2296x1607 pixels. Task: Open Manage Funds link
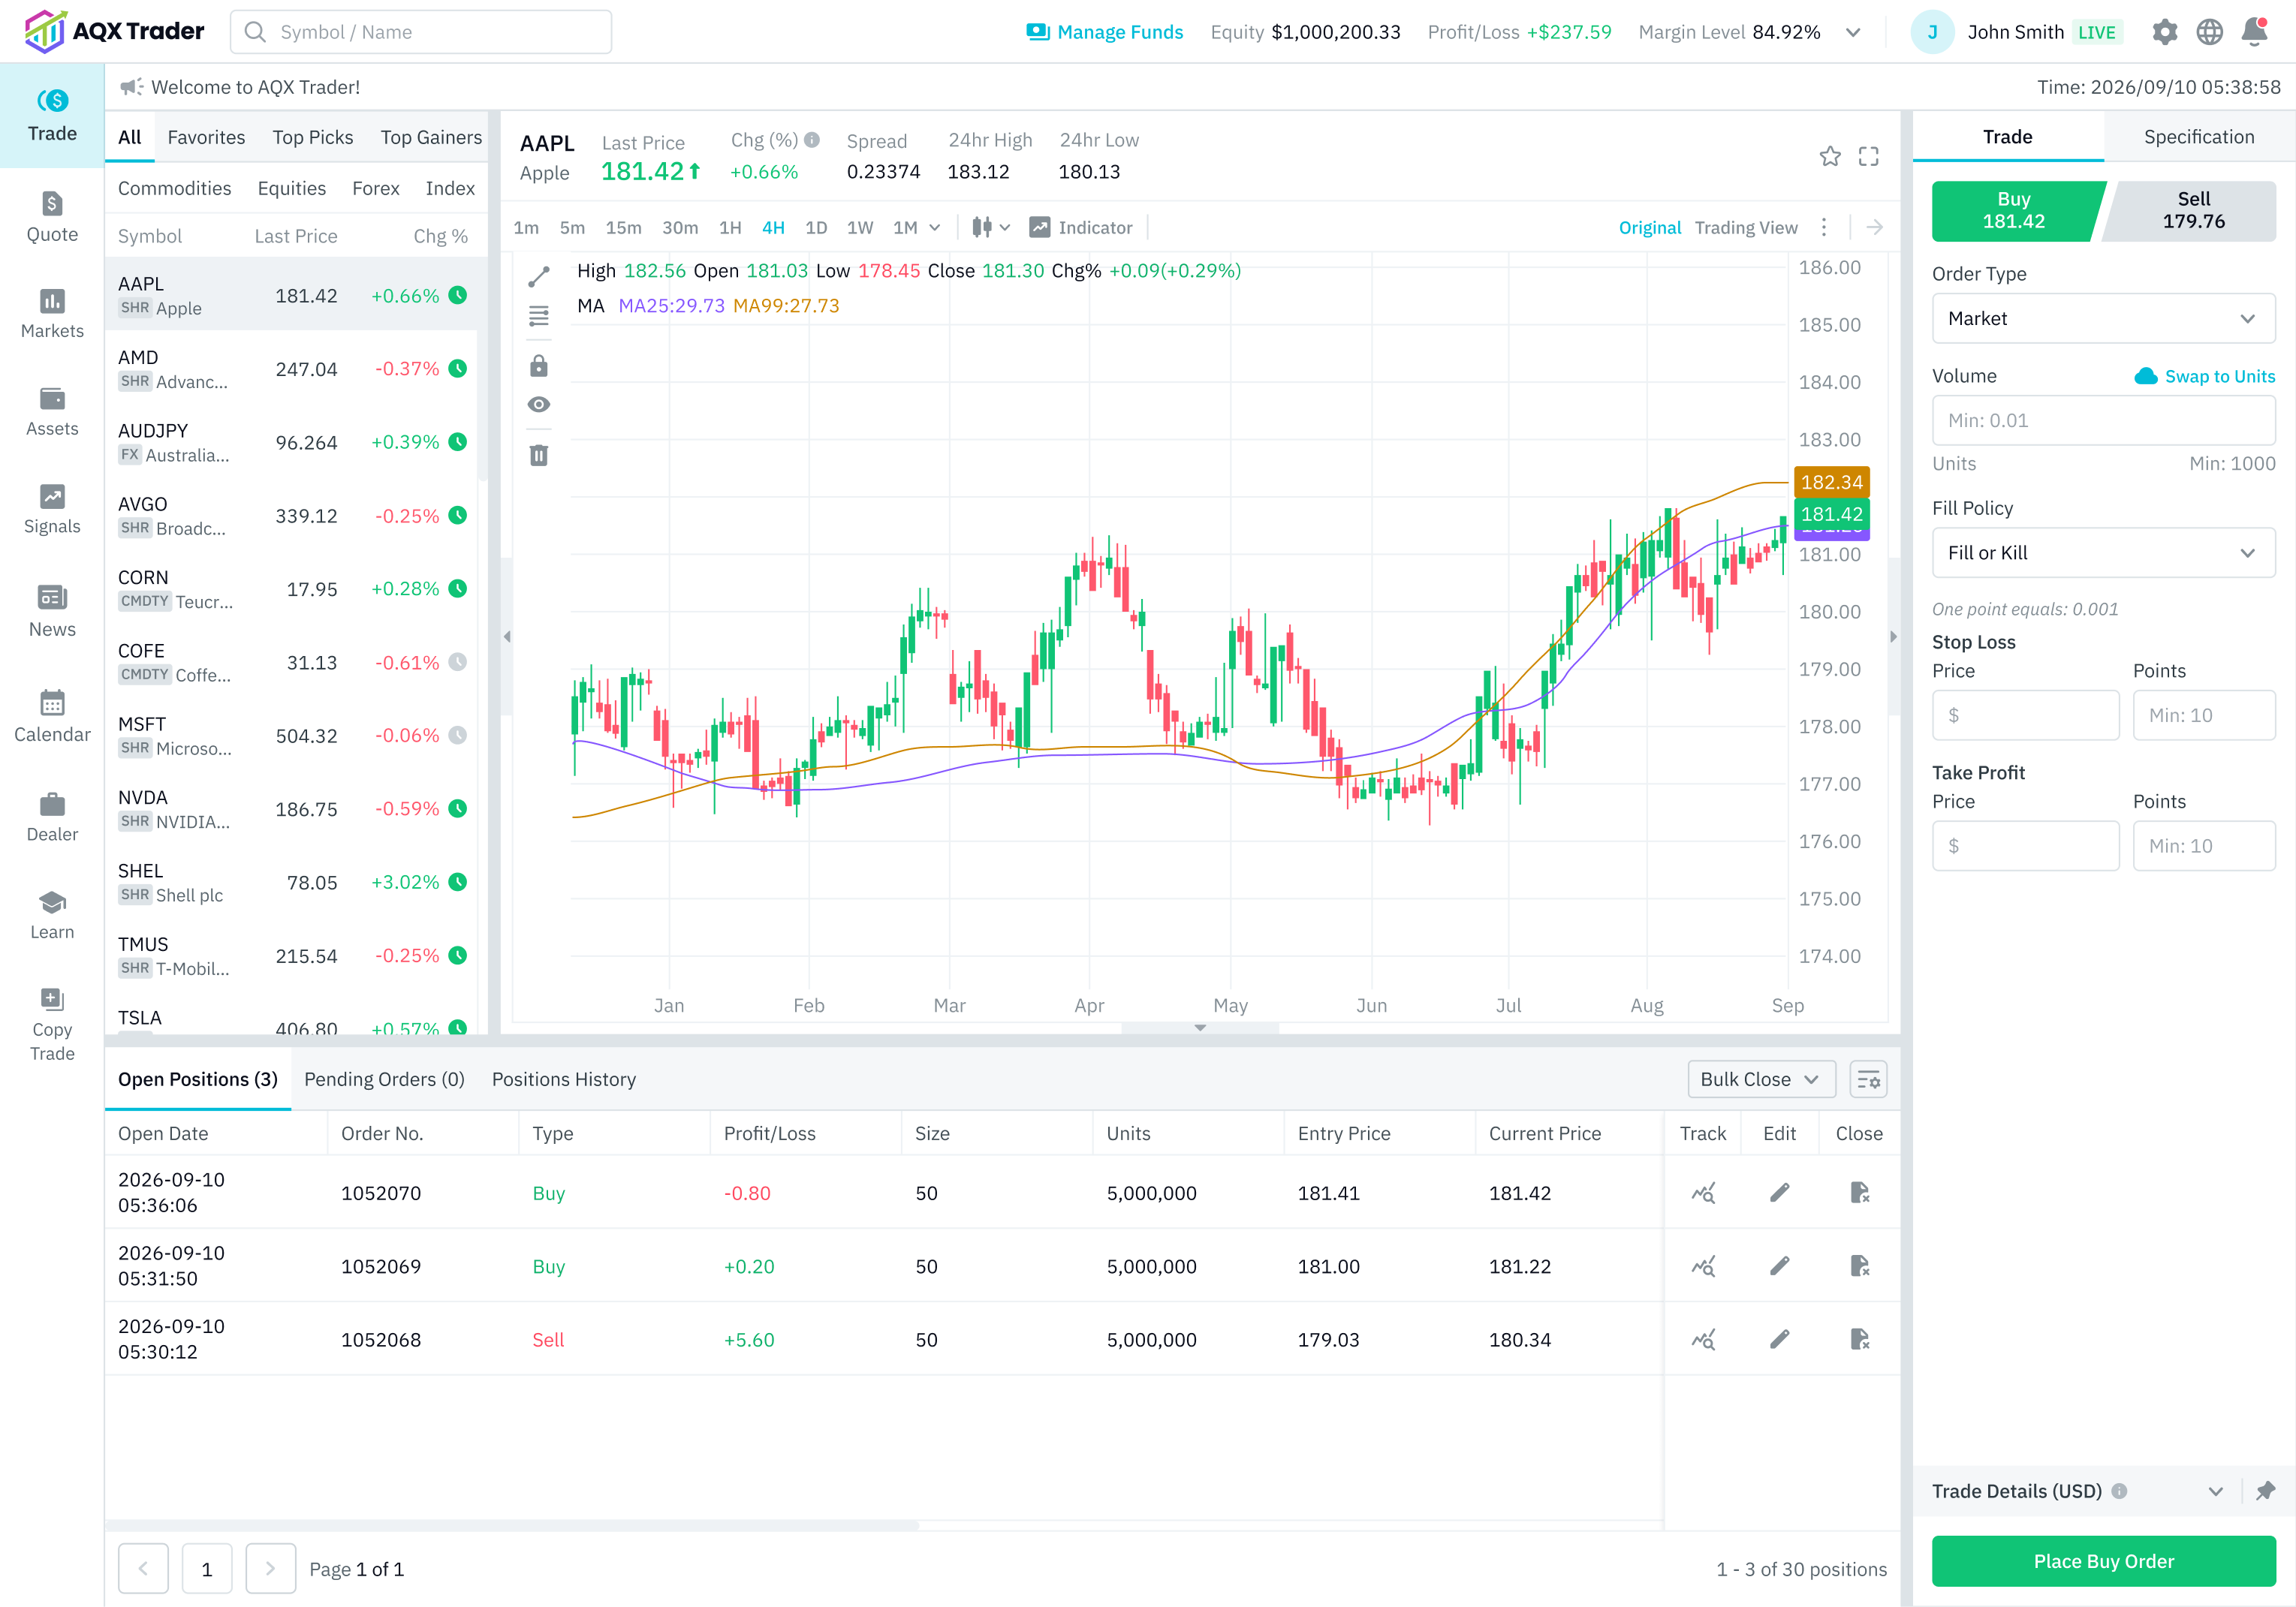pyautogui.click(x=1104, y=32)
